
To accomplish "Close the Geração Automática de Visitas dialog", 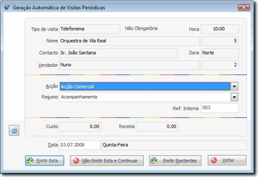I will (244, 8).
